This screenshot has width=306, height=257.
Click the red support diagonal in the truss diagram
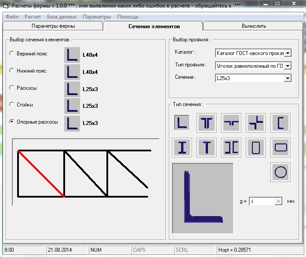[x=41, y=173]
